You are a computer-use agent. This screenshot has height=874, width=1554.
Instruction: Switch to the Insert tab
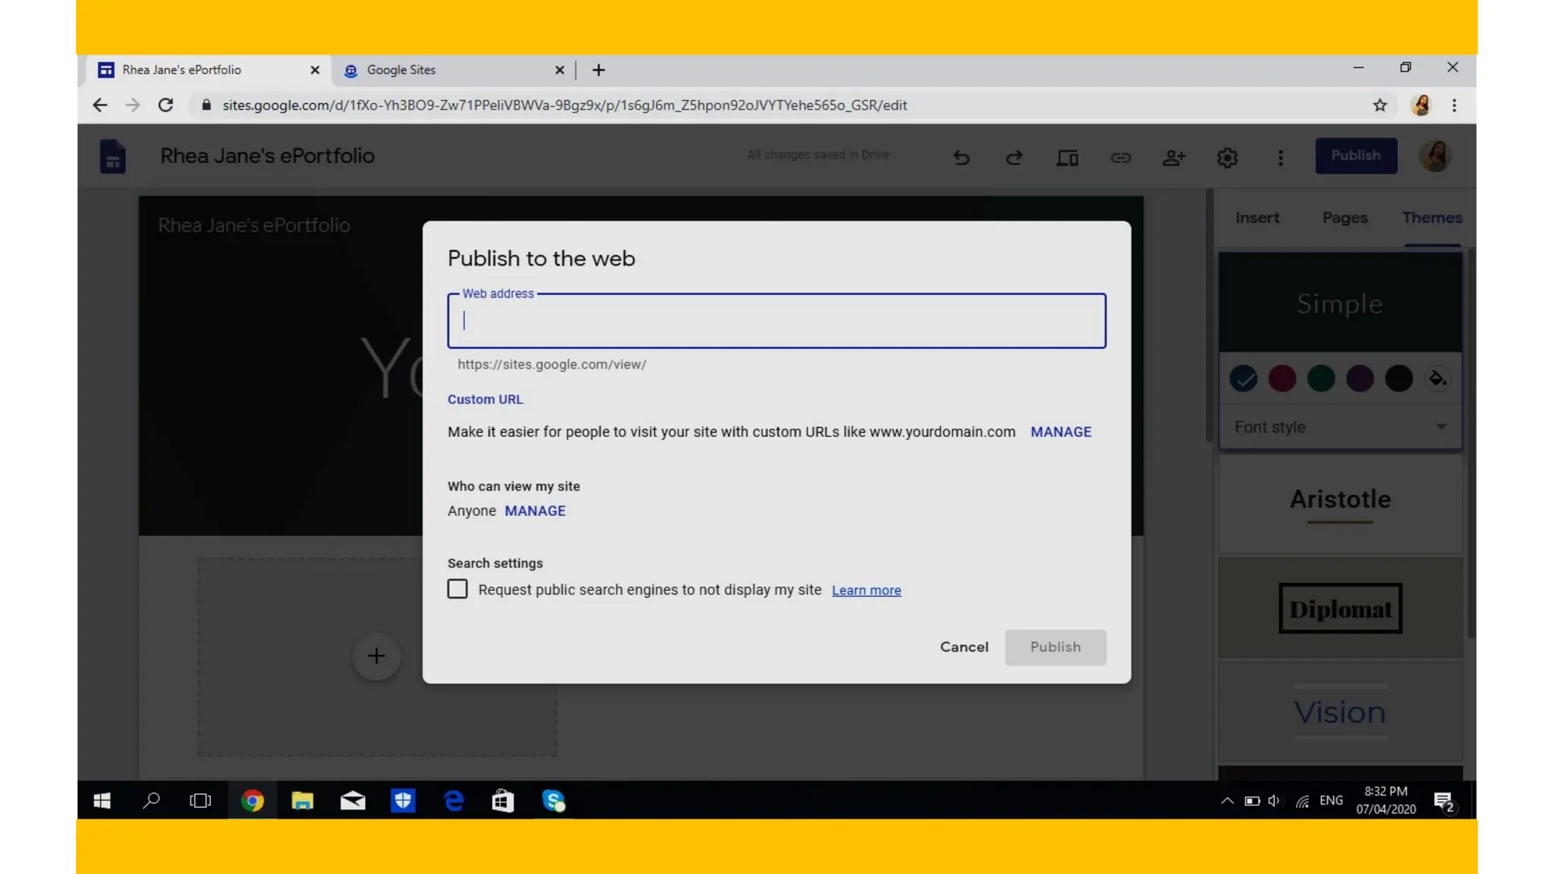1257,218
